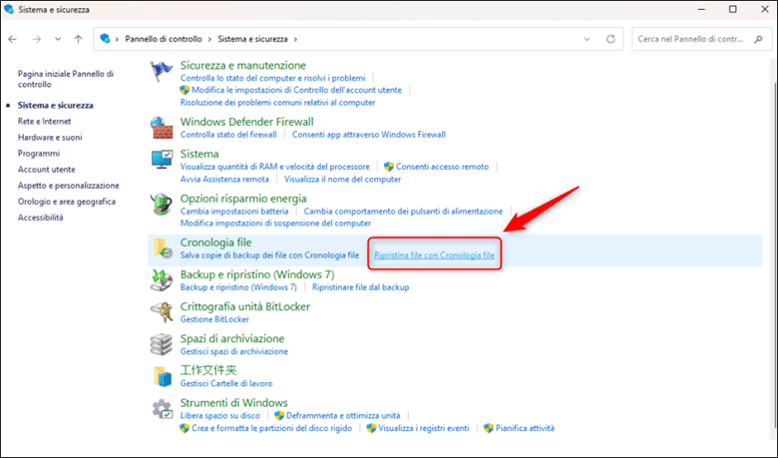Open Consenti accesso remoto link
778x458 pixels.
tap(442, 167)
